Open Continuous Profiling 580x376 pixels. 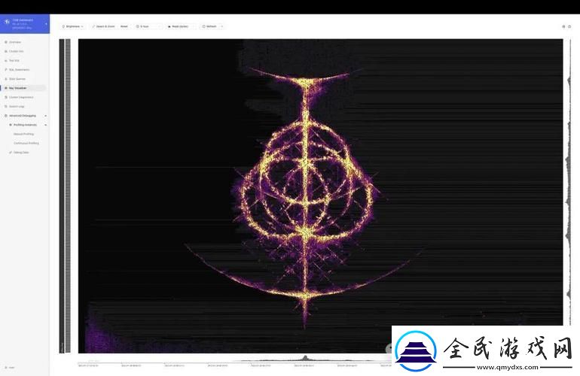26,143
